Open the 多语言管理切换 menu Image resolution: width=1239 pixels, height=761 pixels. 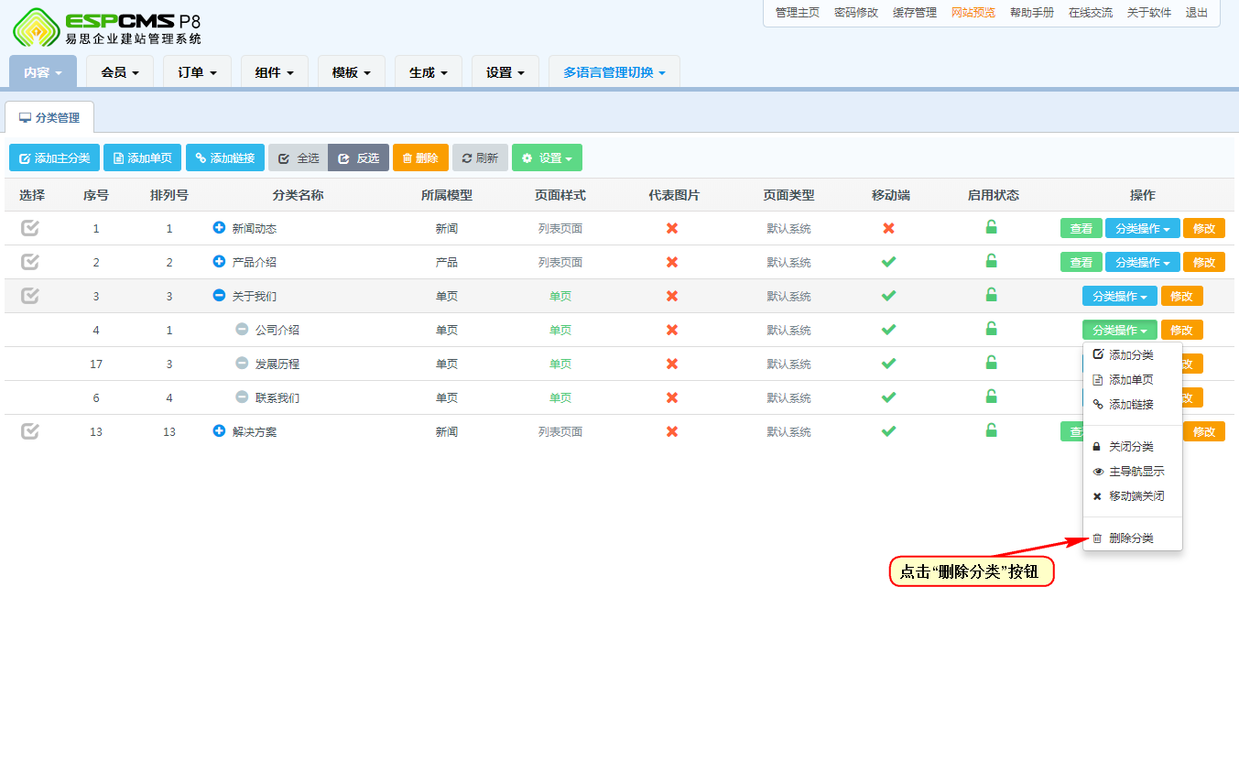tap(614, 72)
